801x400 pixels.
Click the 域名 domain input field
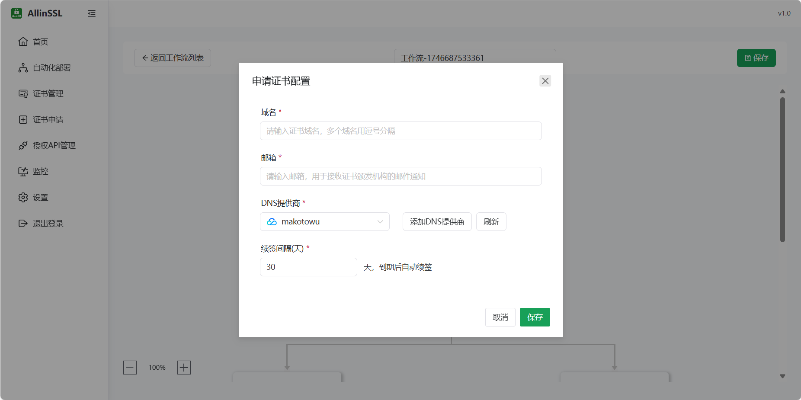pos(400,131)
